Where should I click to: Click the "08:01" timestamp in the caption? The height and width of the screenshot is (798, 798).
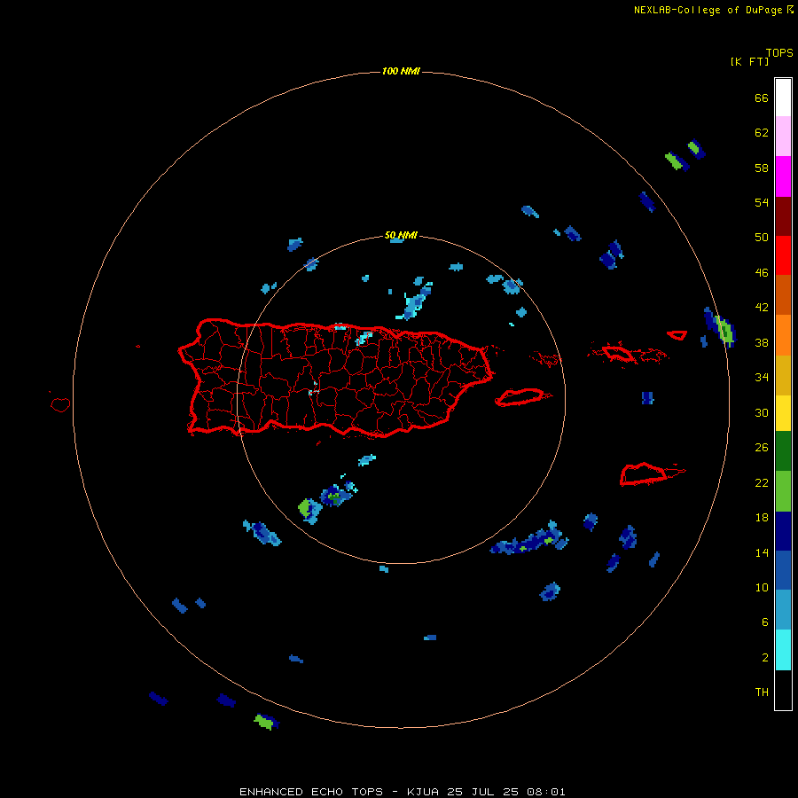[546, 792]
